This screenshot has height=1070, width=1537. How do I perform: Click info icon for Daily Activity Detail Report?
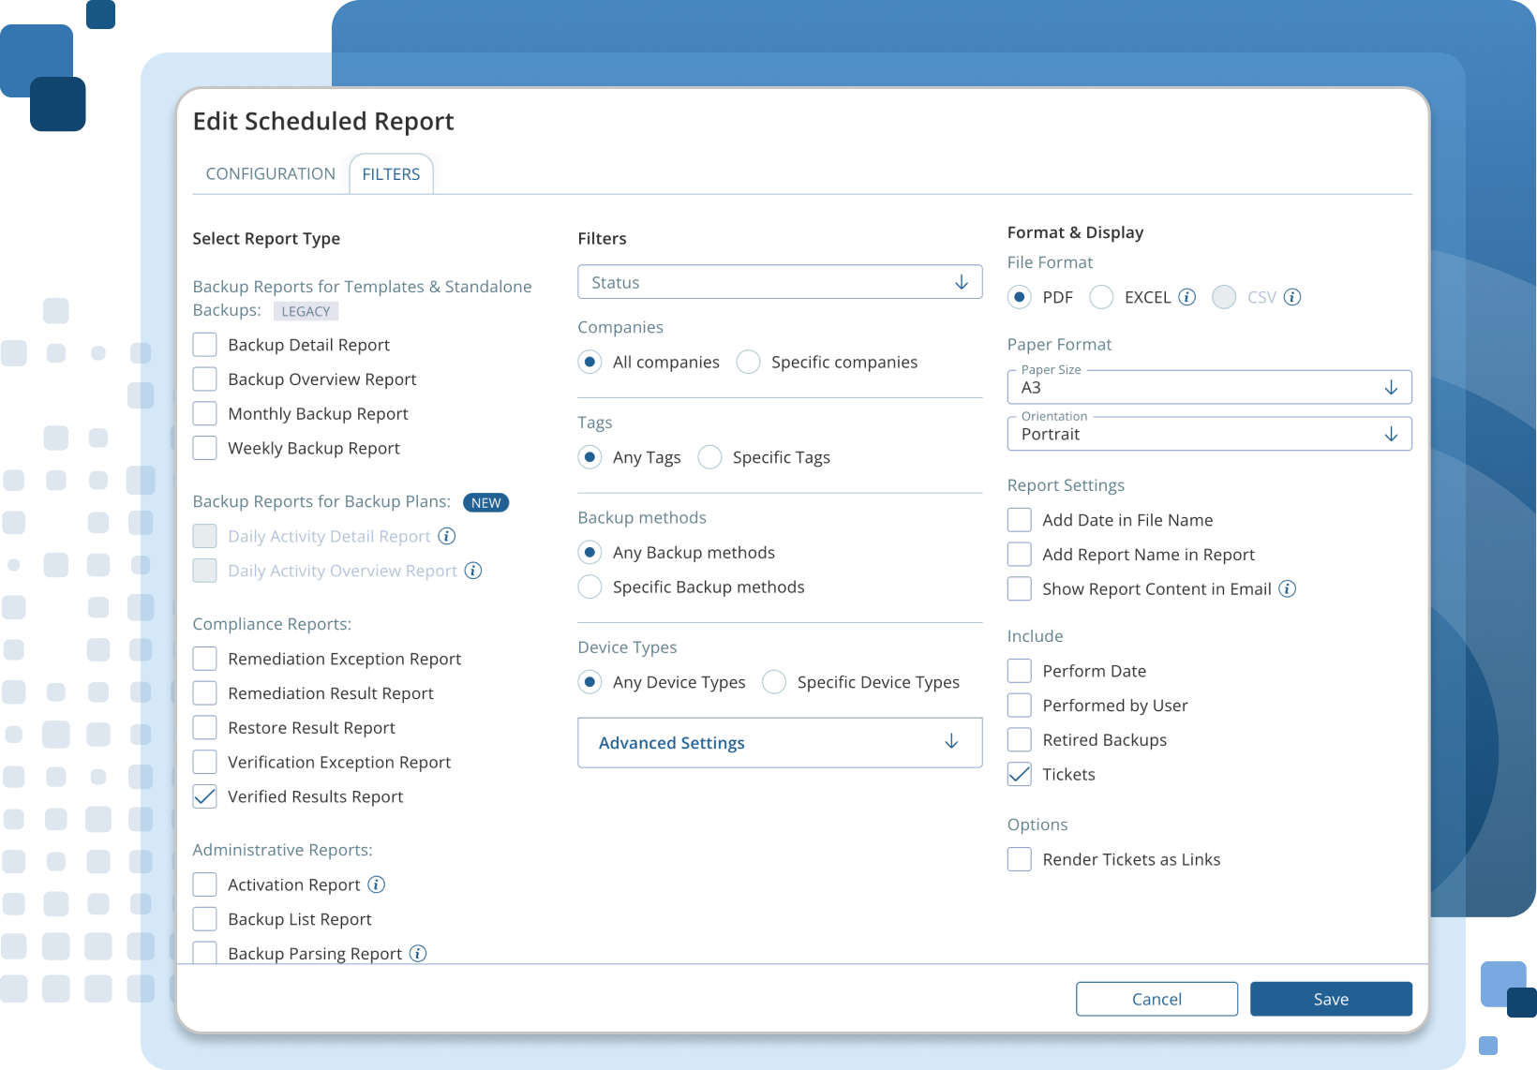447,536
